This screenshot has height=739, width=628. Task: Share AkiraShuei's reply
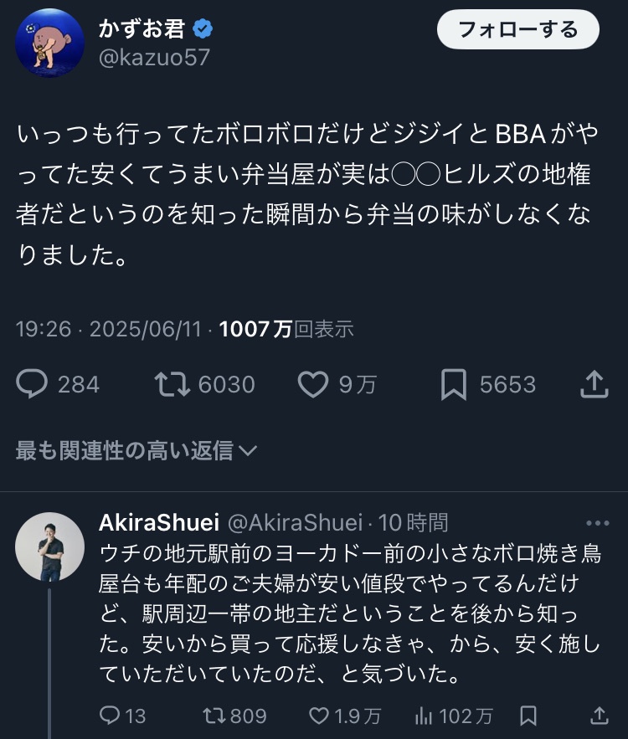600,716
